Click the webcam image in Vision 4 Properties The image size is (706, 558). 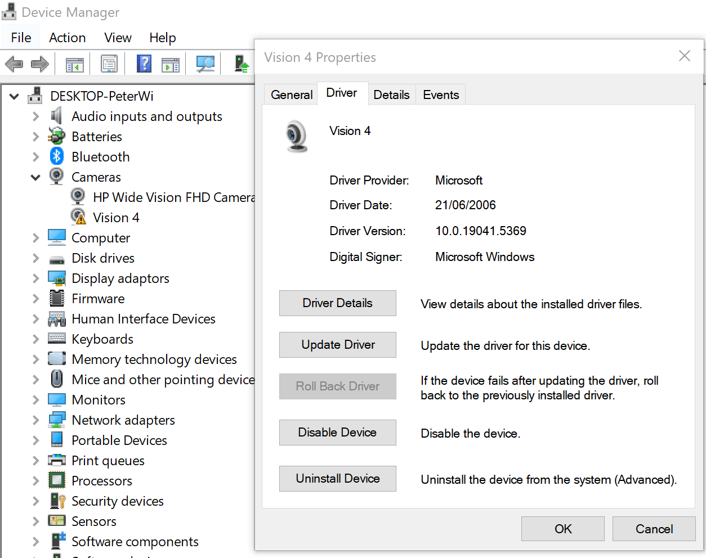click(297, 136)
